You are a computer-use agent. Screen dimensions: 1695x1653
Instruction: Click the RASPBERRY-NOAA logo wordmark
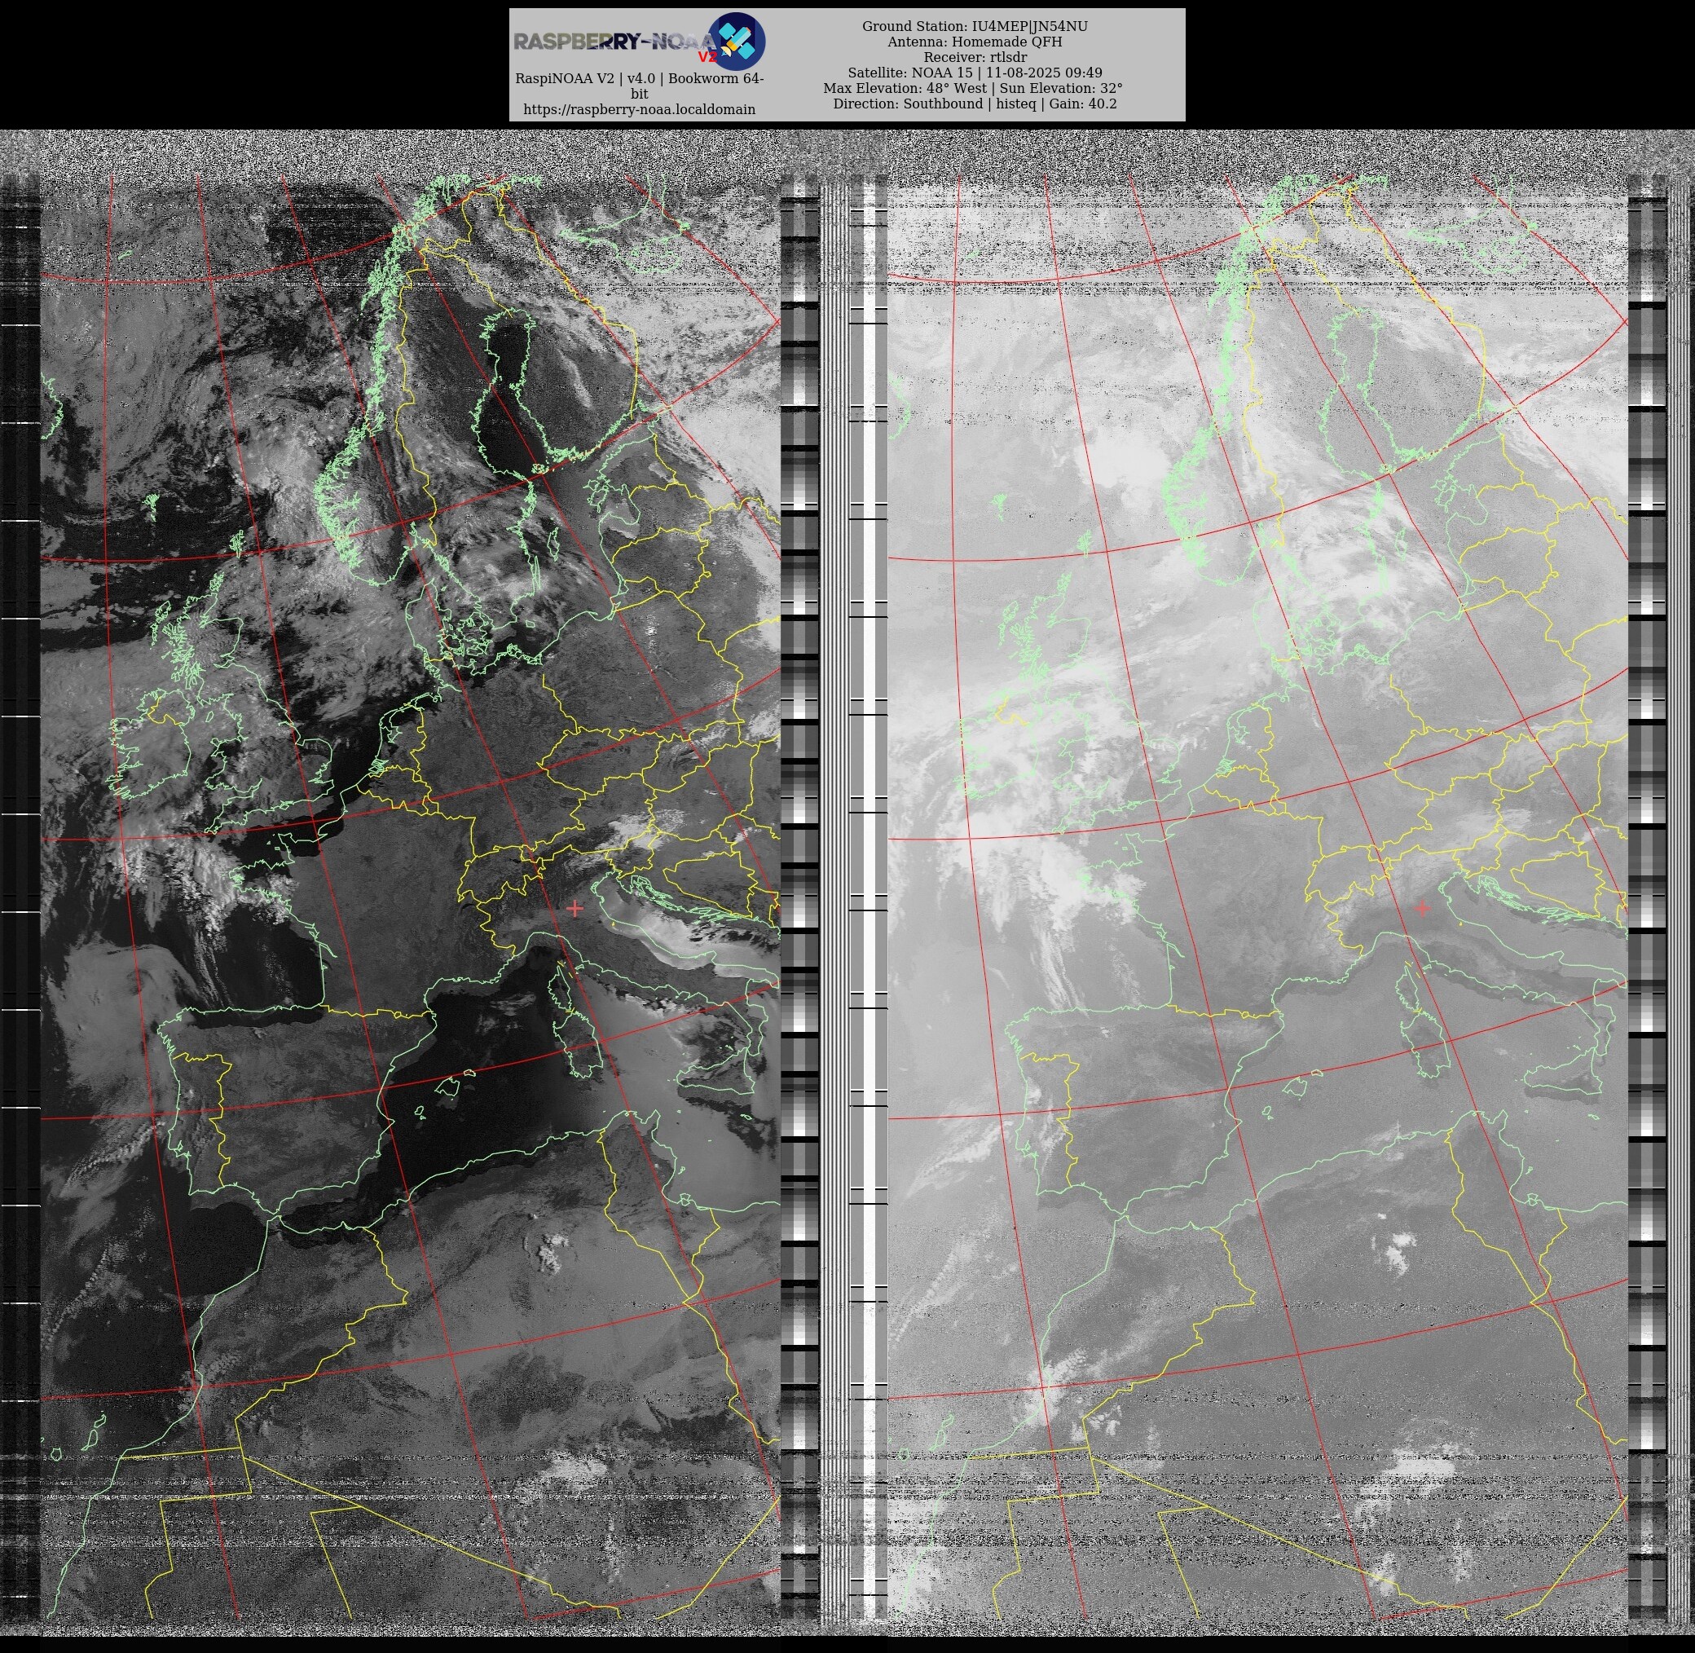[614, 41]
